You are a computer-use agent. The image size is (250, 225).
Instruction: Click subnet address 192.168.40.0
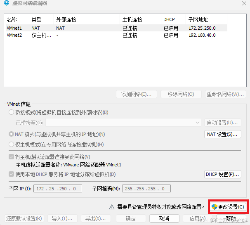coord(202,35)
